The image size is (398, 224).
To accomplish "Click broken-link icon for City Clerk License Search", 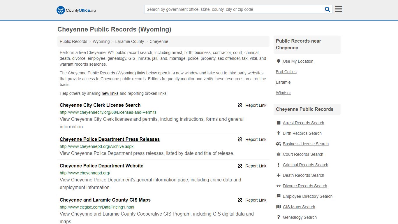I will pyautogui.click(x=240, y=105).
